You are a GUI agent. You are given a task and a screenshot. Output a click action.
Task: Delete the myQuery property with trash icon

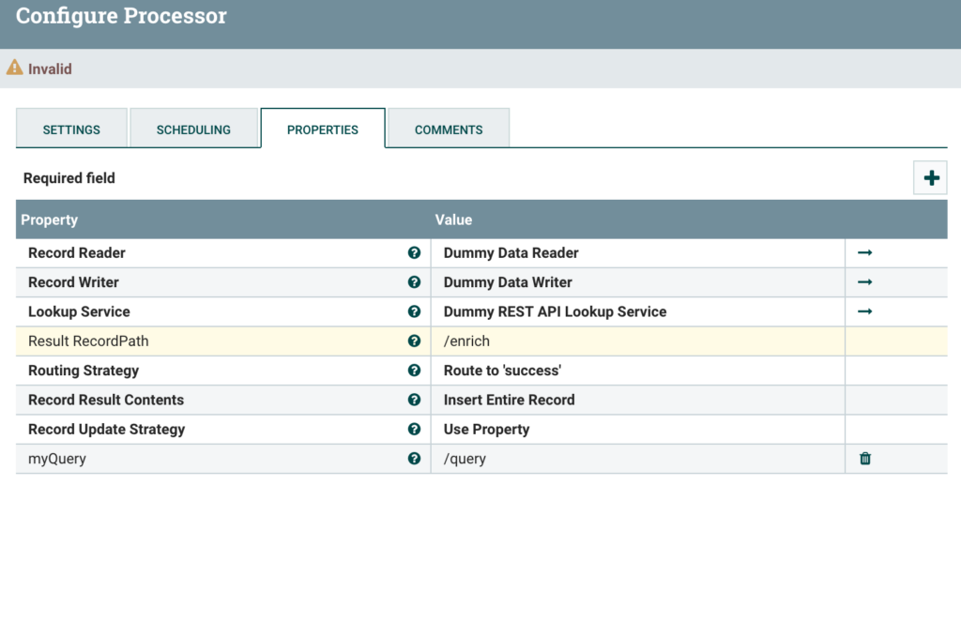coord(865,459)
